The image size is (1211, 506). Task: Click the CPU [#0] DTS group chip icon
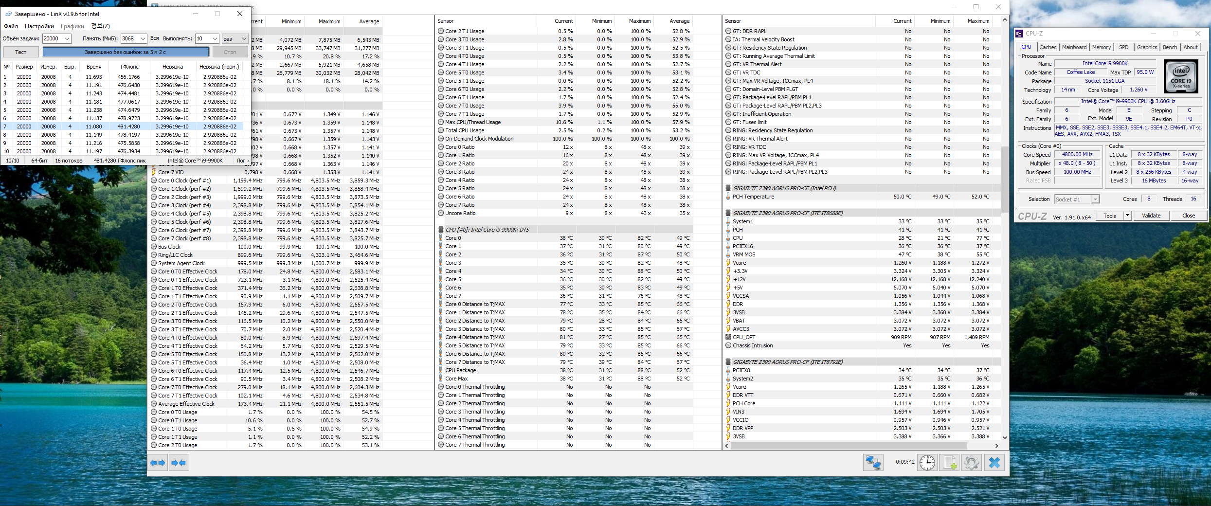point(441,230)
